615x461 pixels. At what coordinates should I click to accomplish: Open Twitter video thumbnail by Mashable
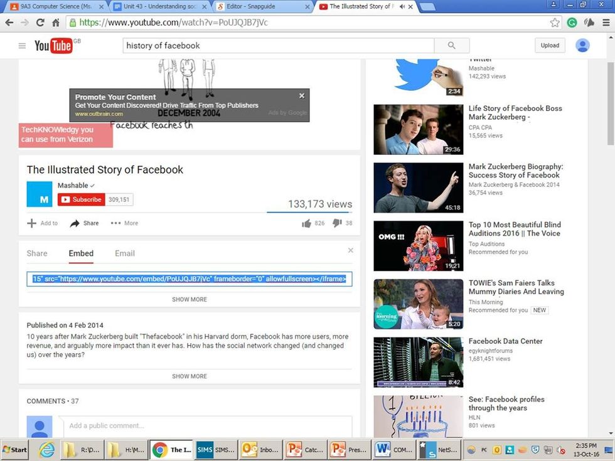[x=418, y=77]
